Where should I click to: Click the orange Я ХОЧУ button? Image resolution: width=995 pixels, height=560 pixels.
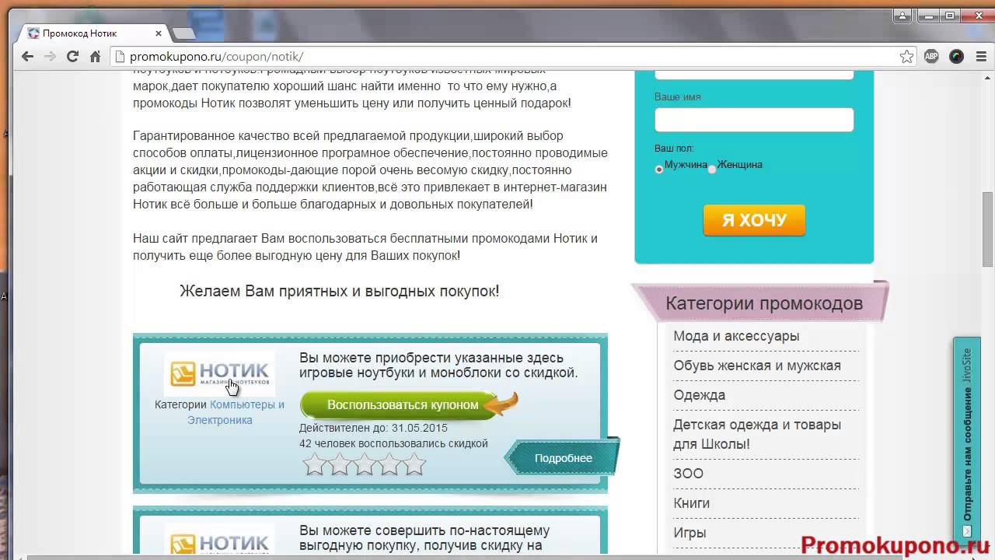pyautogui.click(x=754, y=220)
